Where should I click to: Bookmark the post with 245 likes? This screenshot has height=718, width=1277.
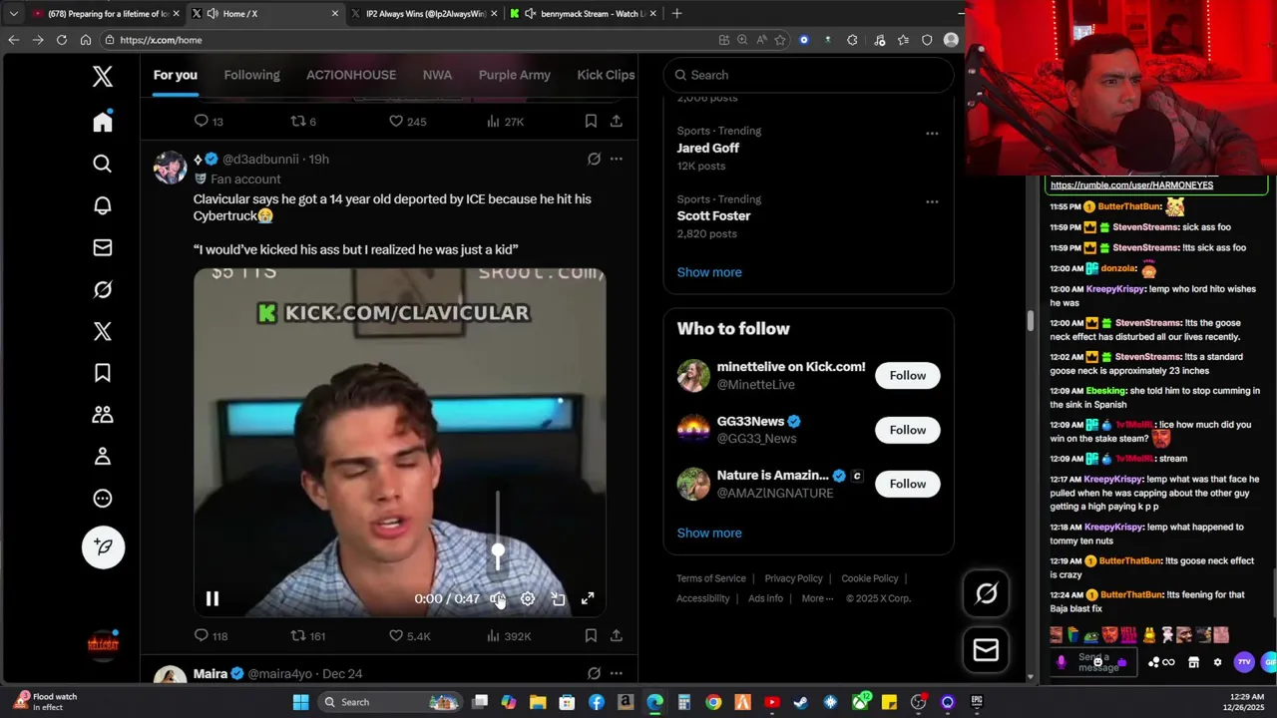[591, 121]
